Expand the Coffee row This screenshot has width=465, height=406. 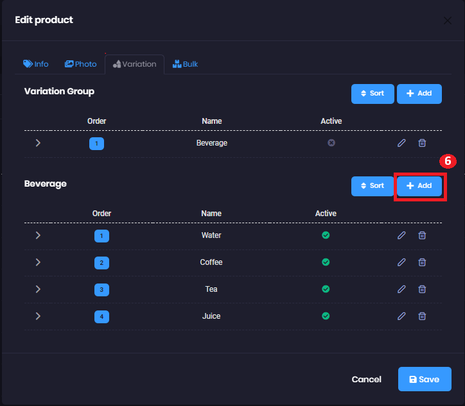coord(38,262)
